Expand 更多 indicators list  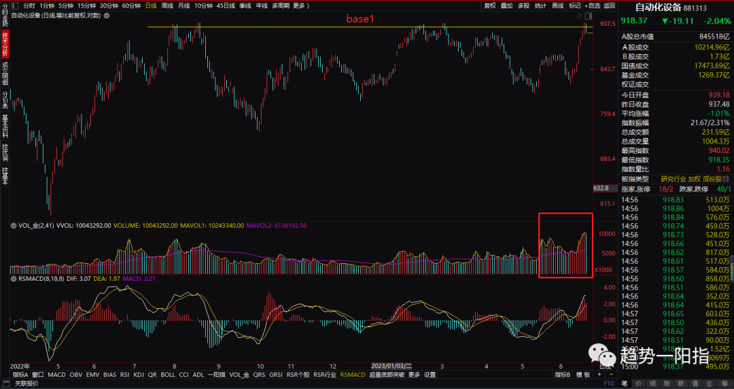coord(414,375)
